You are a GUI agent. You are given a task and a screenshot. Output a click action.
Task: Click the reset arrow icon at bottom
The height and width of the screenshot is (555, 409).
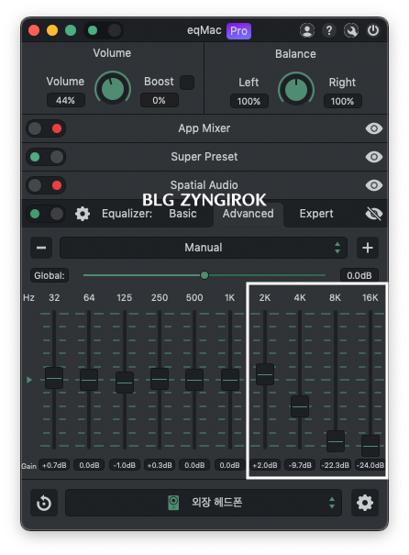[44, 503]
